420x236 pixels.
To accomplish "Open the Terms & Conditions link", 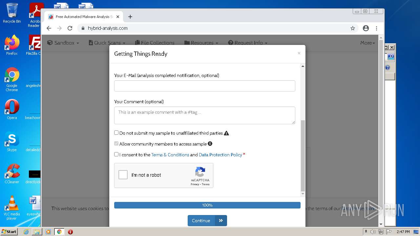I will (x=170, y=155).
